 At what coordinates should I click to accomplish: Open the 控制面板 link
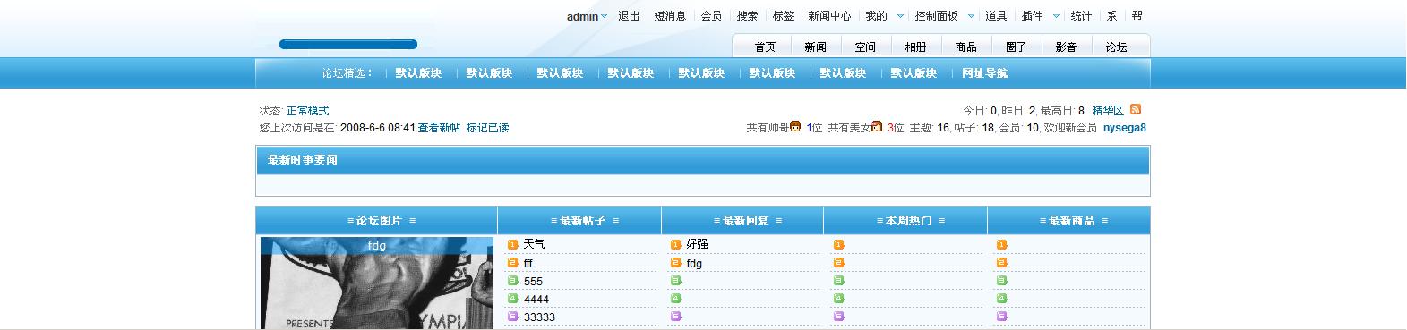click(936, 16)
